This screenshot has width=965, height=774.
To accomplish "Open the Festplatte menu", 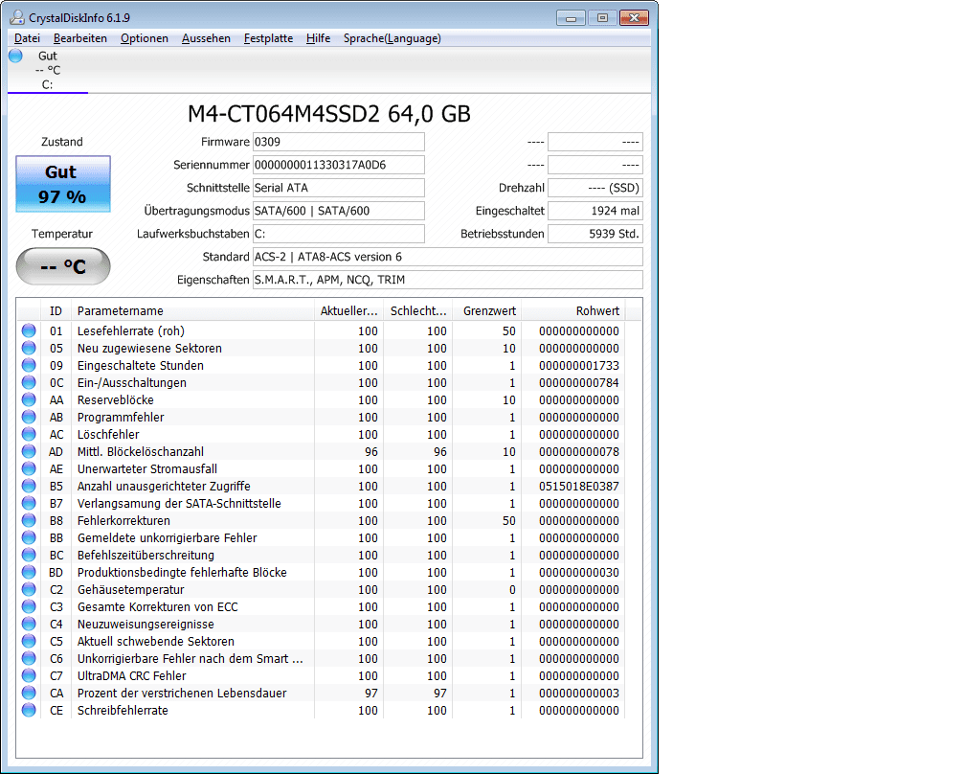I will 268,38.
